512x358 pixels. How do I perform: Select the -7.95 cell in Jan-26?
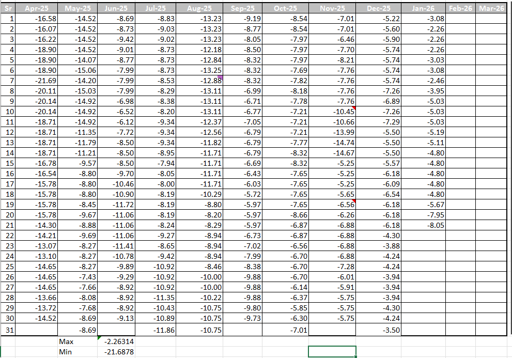point(423,215)
